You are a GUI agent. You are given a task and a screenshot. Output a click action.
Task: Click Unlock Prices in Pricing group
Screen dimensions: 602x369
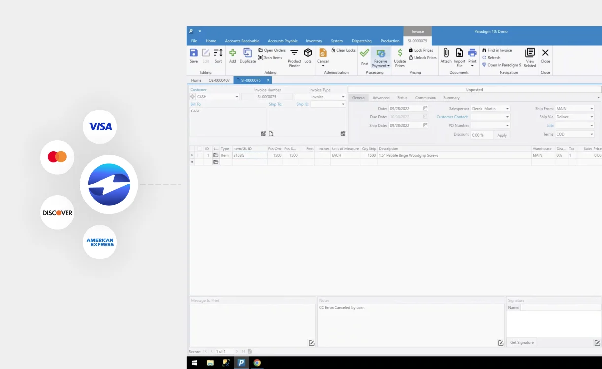tap(423, 58)
